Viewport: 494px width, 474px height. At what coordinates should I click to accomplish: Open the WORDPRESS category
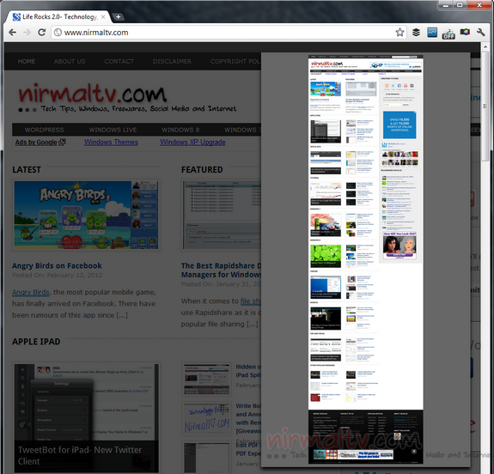pyautogui.click(x=44, y=130)
